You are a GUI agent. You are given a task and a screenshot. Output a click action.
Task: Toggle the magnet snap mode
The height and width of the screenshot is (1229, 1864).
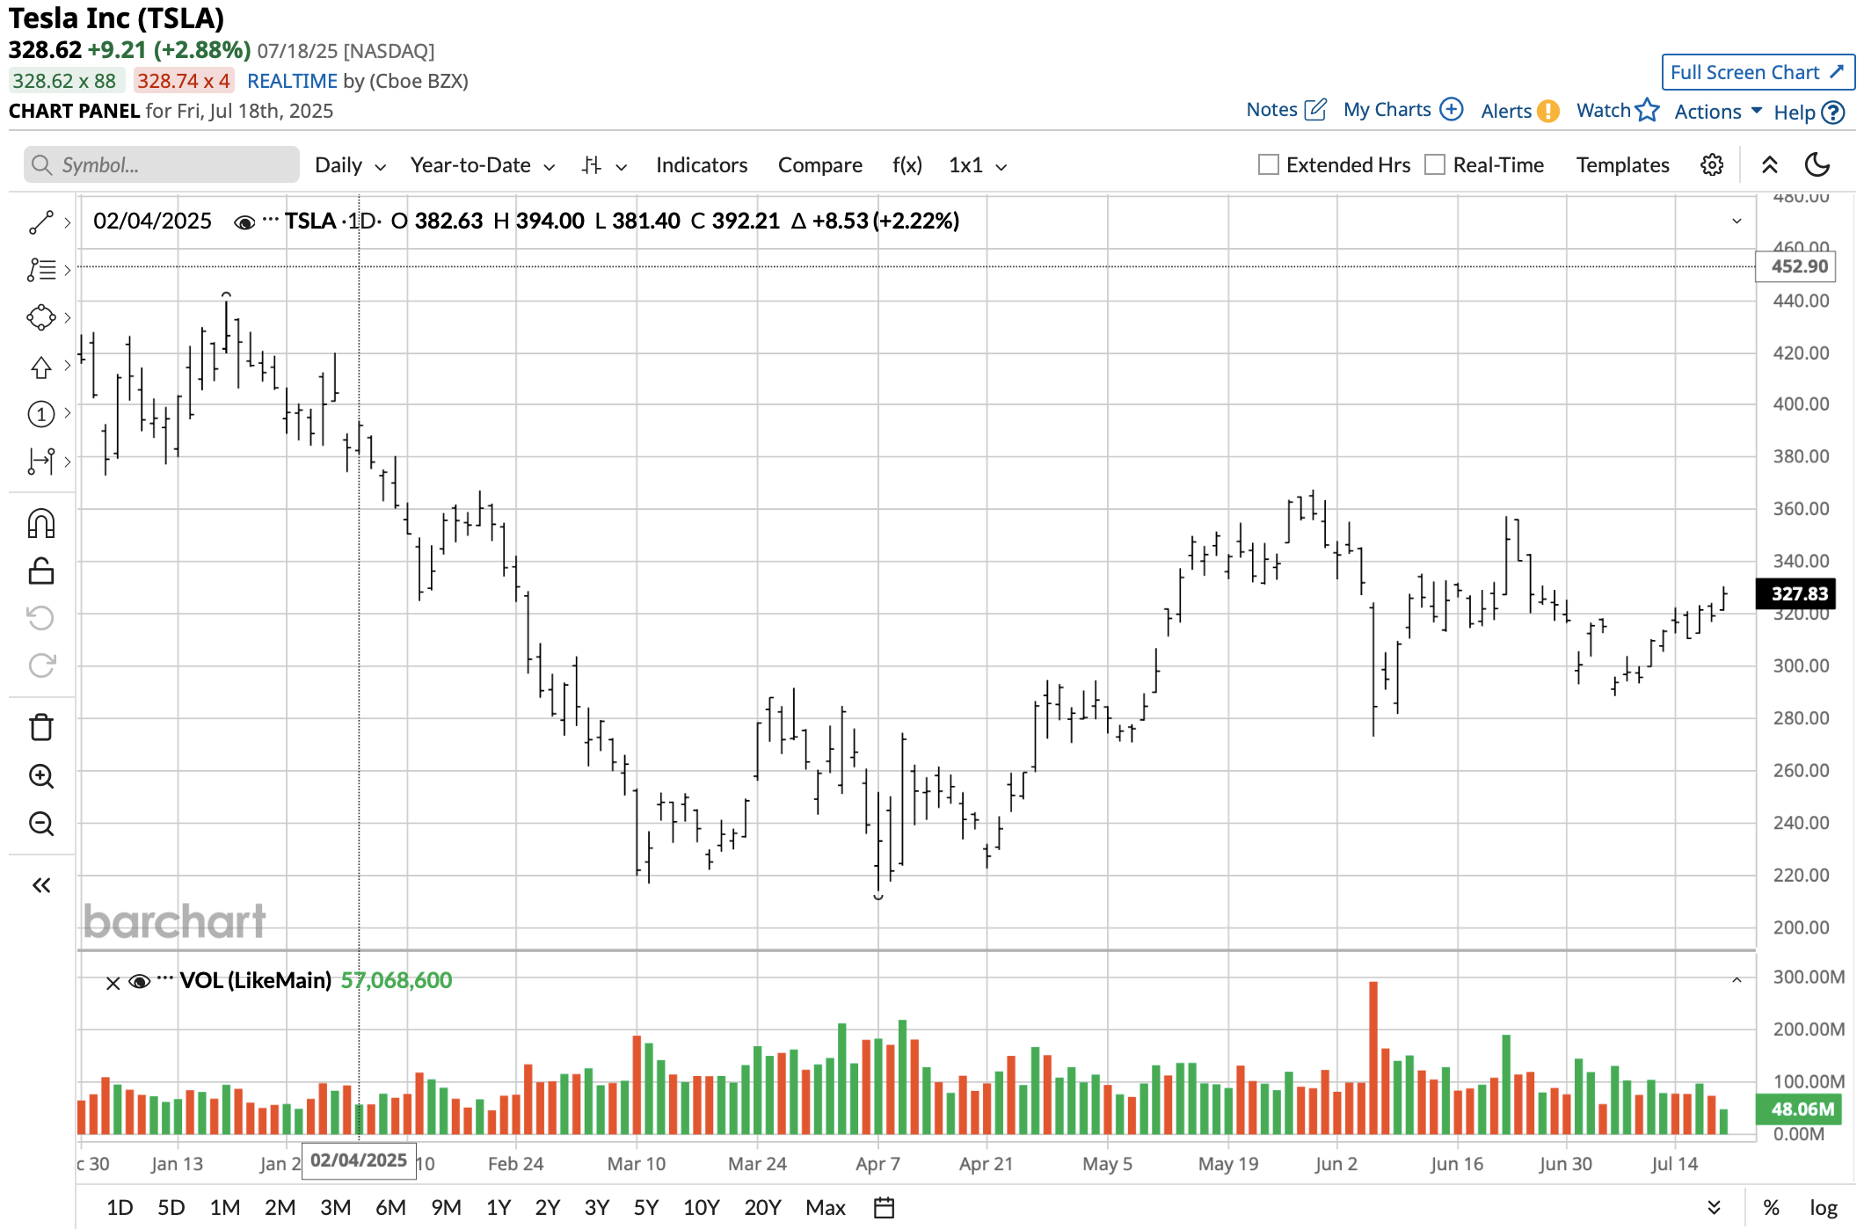[40, 524]
